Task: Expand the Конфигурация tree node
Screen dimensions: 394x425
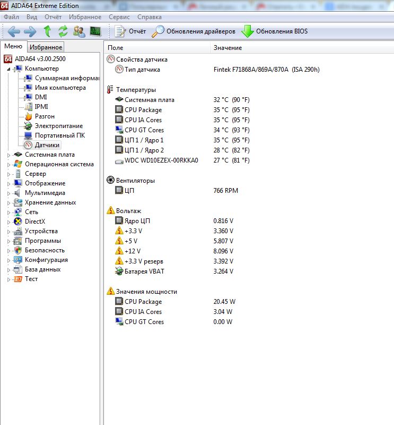Action: 8,260
